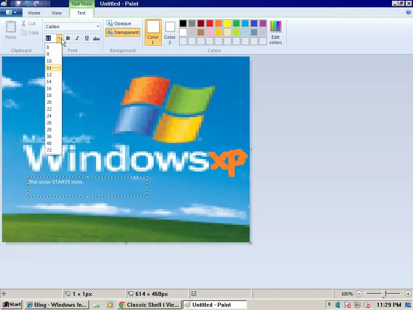Viewport: 413px width, 310px height.
Task: Pick the pink color swatch
Action: click(x=210, y=32)
